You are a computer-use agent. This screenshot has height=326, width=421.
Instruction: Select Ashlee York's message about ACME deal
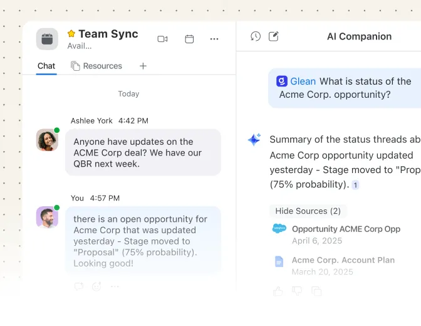pos(143,152)
